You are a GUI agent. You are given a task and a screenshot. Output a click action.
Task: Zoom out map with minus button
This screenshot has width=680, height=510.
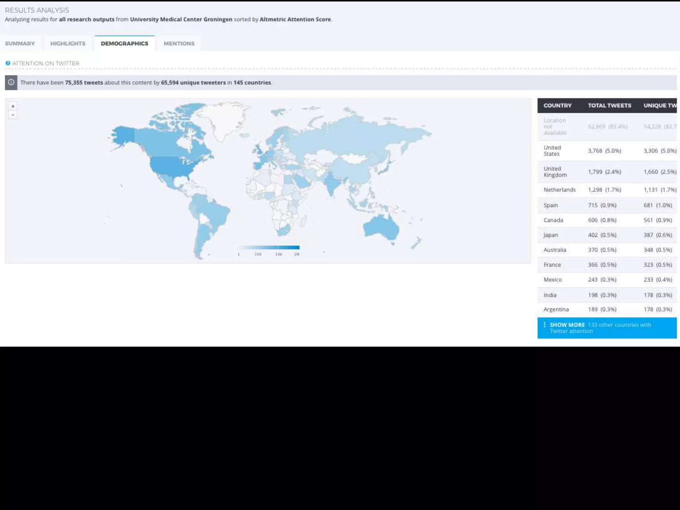click(13, 115)
